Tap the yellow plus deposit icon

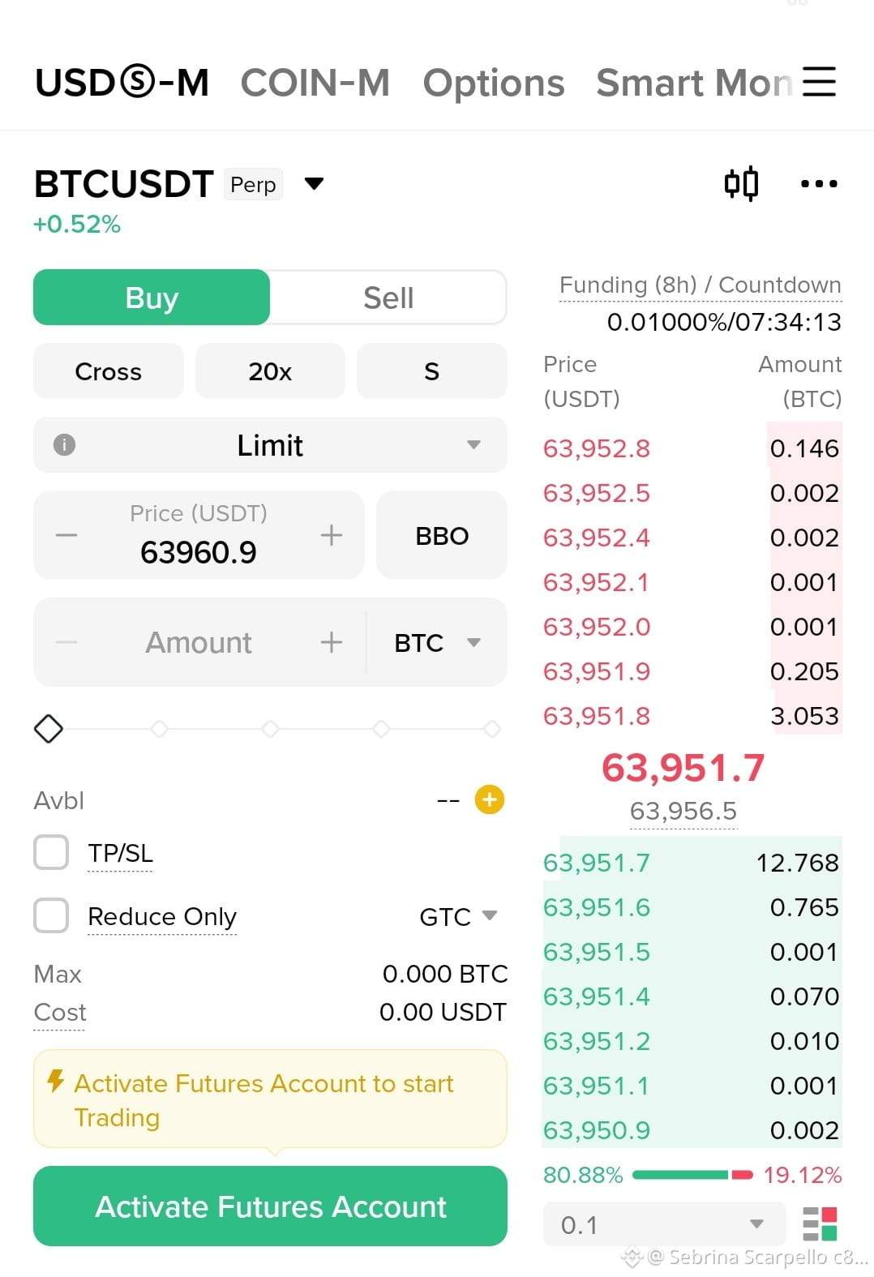490,800
